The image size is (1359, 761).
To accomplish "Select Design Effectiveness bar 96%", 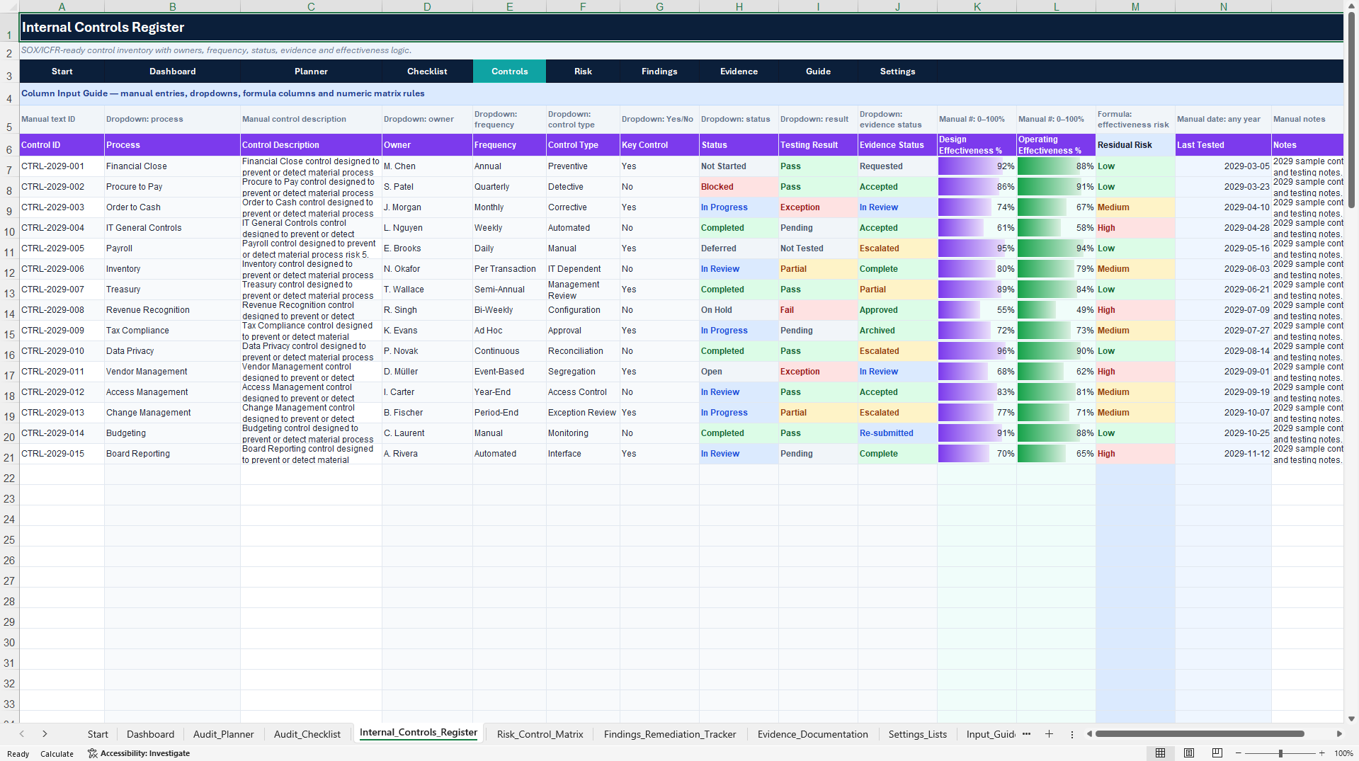I will click(977, 351).
